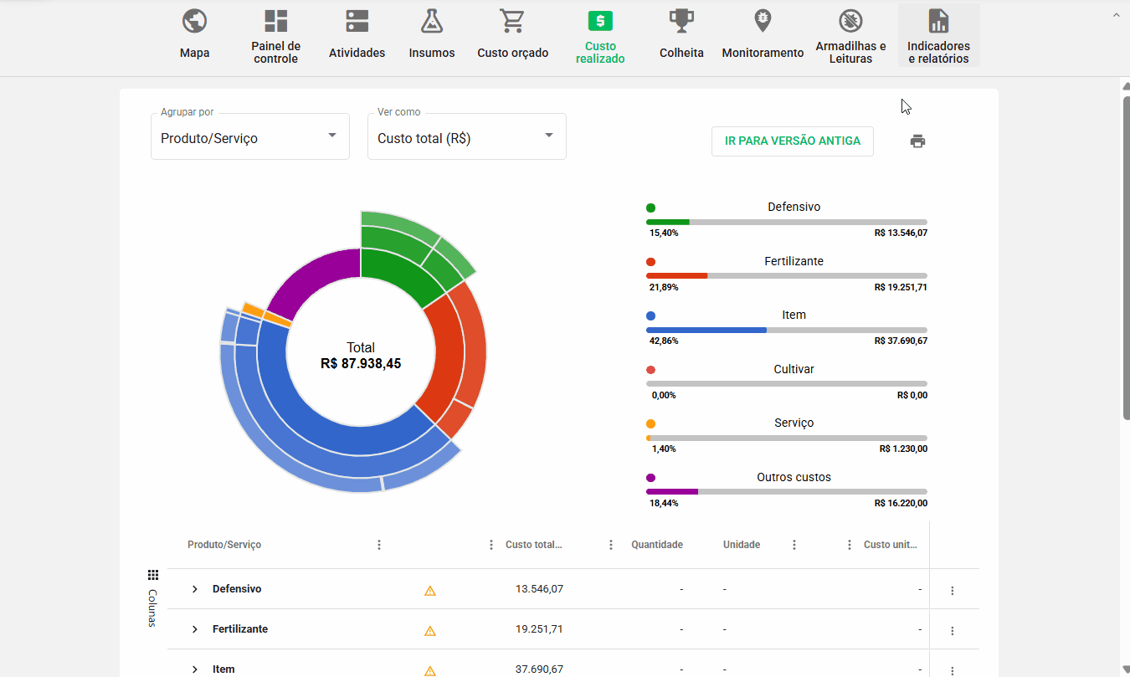Viewport: 1130px width, 677px height.
Task: Expand the Fertilizante row
Action: 195,629
